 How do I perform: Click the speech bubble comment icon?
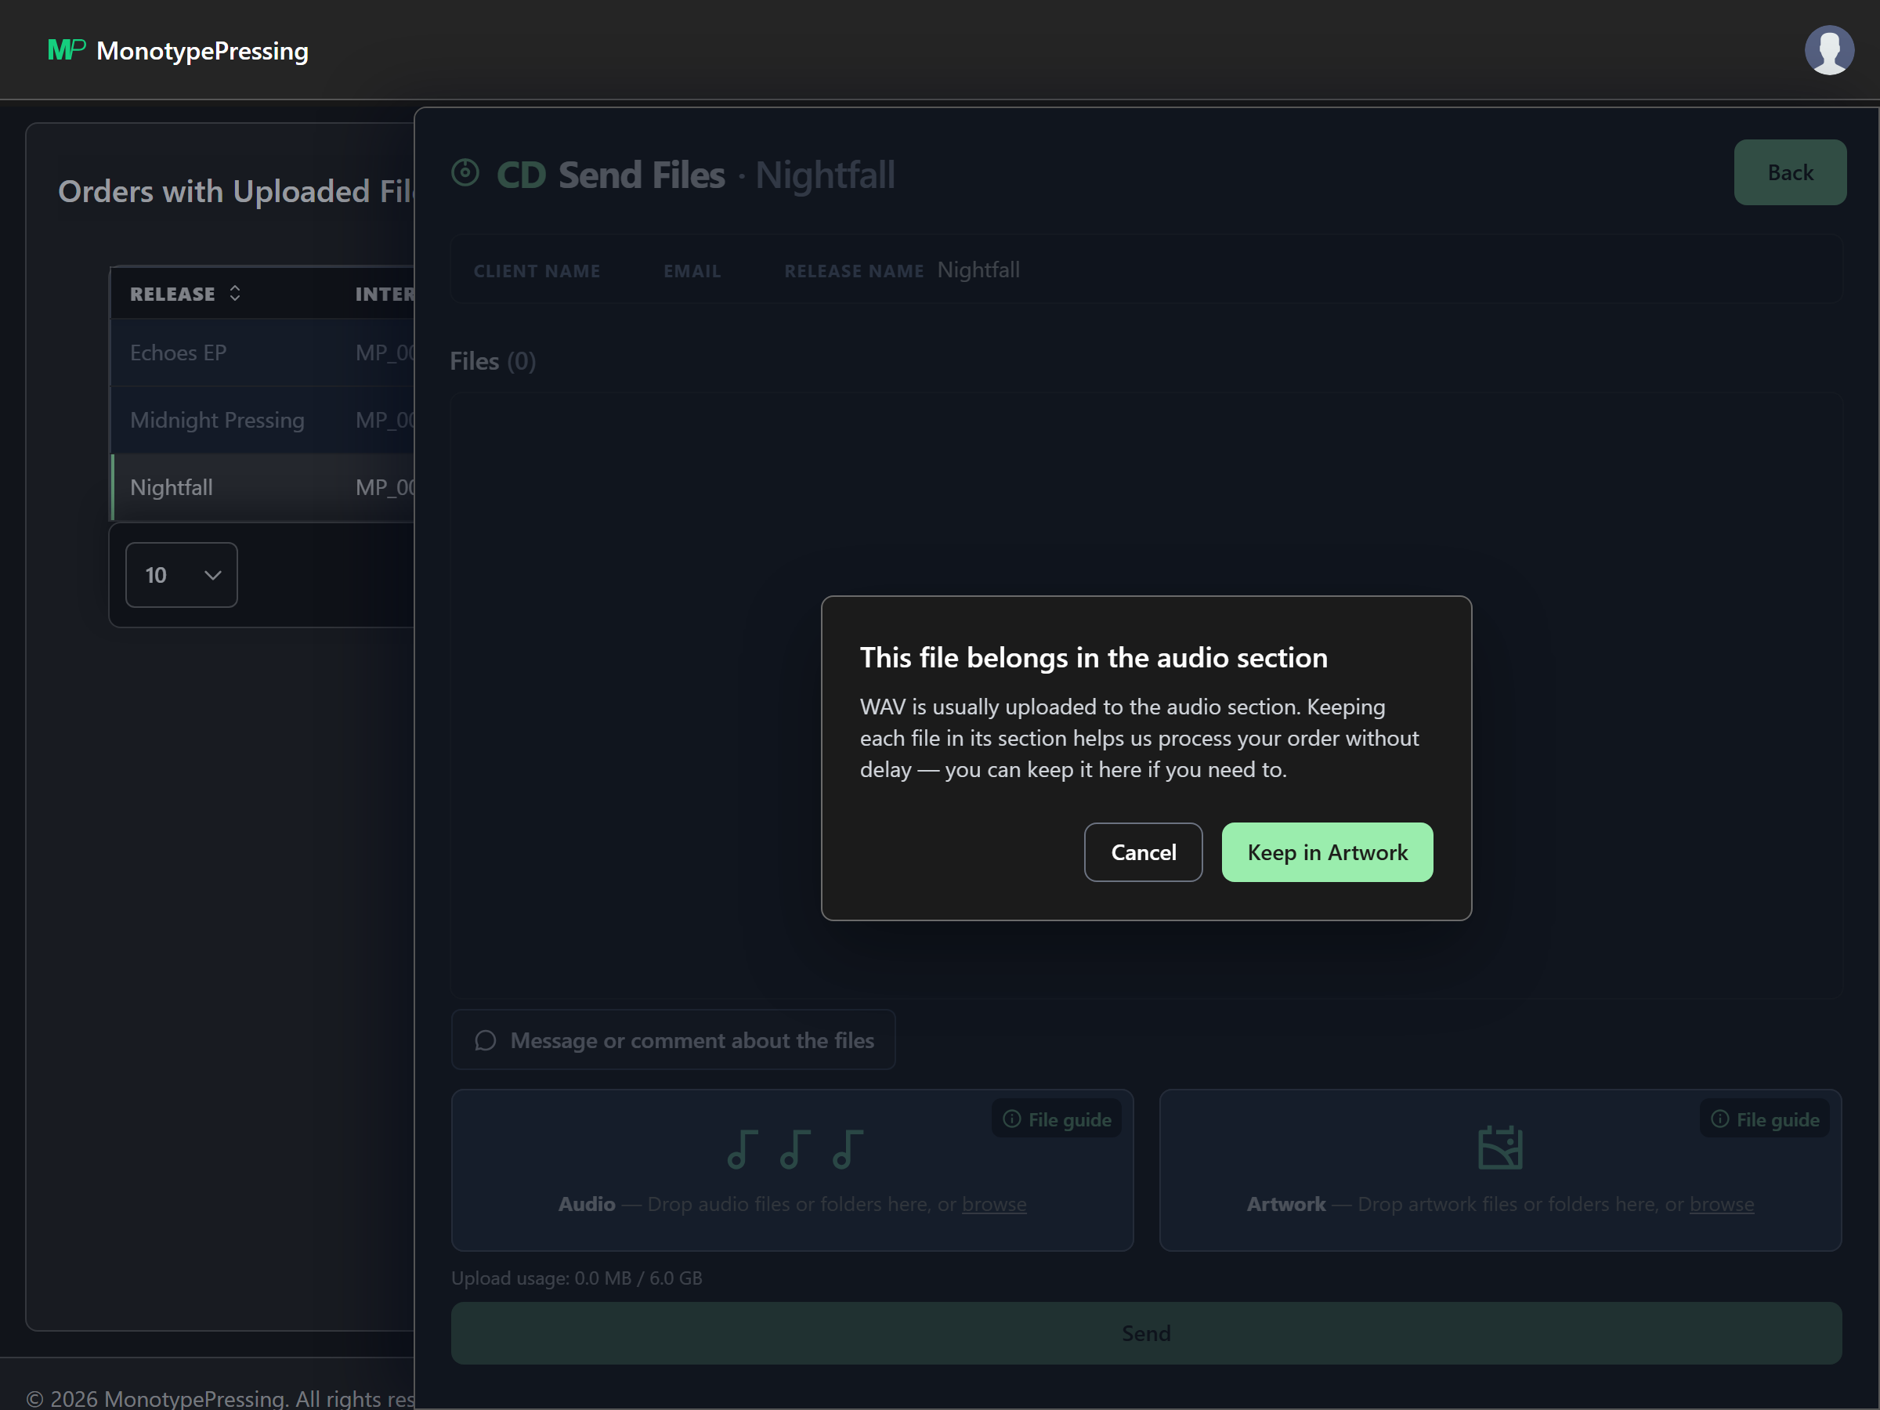tap(486, 1040)
